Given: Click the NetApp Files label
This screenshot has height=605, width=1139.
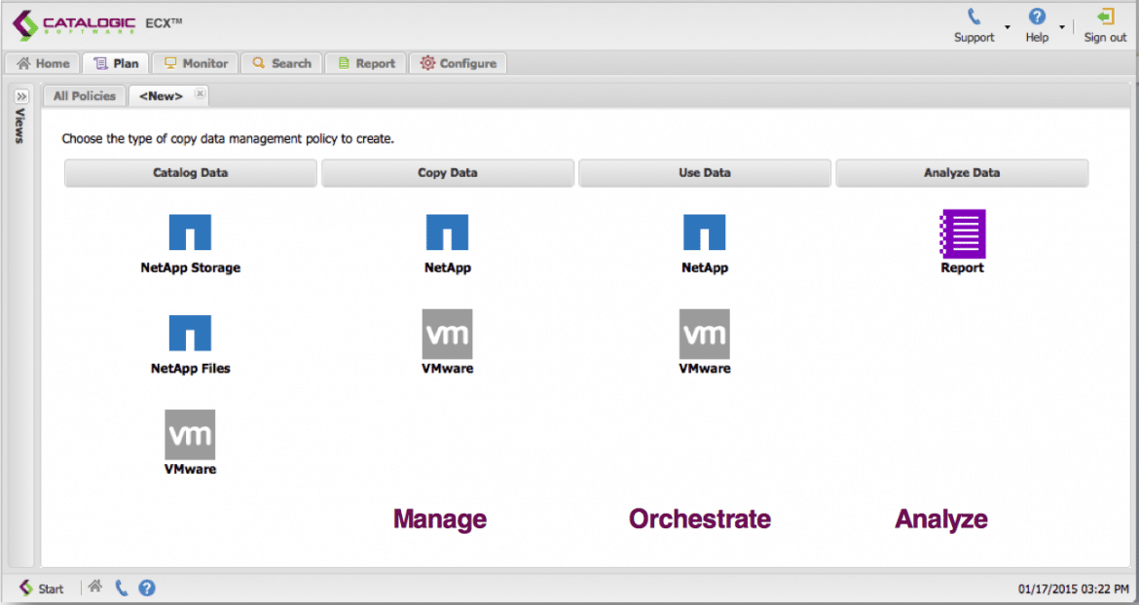Looking at the screenshot, I should 190,369.
